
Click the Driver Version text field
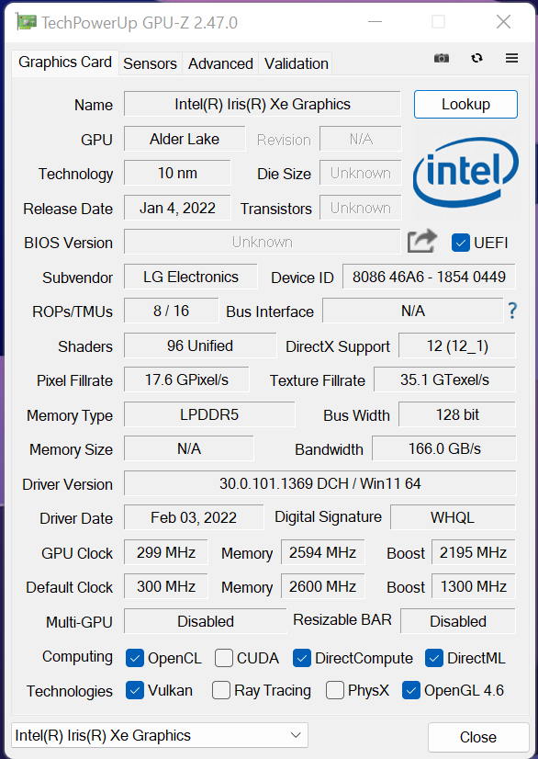(319, 483)
